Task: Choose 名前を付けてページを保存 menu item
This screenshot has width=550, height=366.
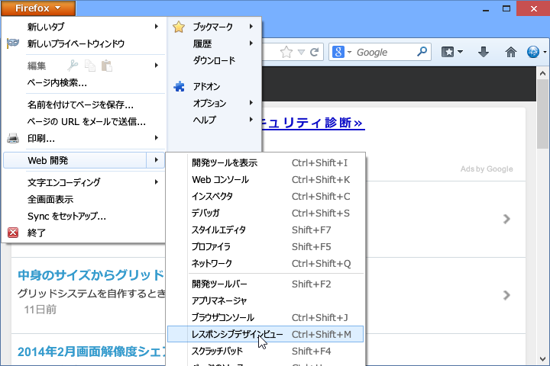Action: click(x=84, y=104)
